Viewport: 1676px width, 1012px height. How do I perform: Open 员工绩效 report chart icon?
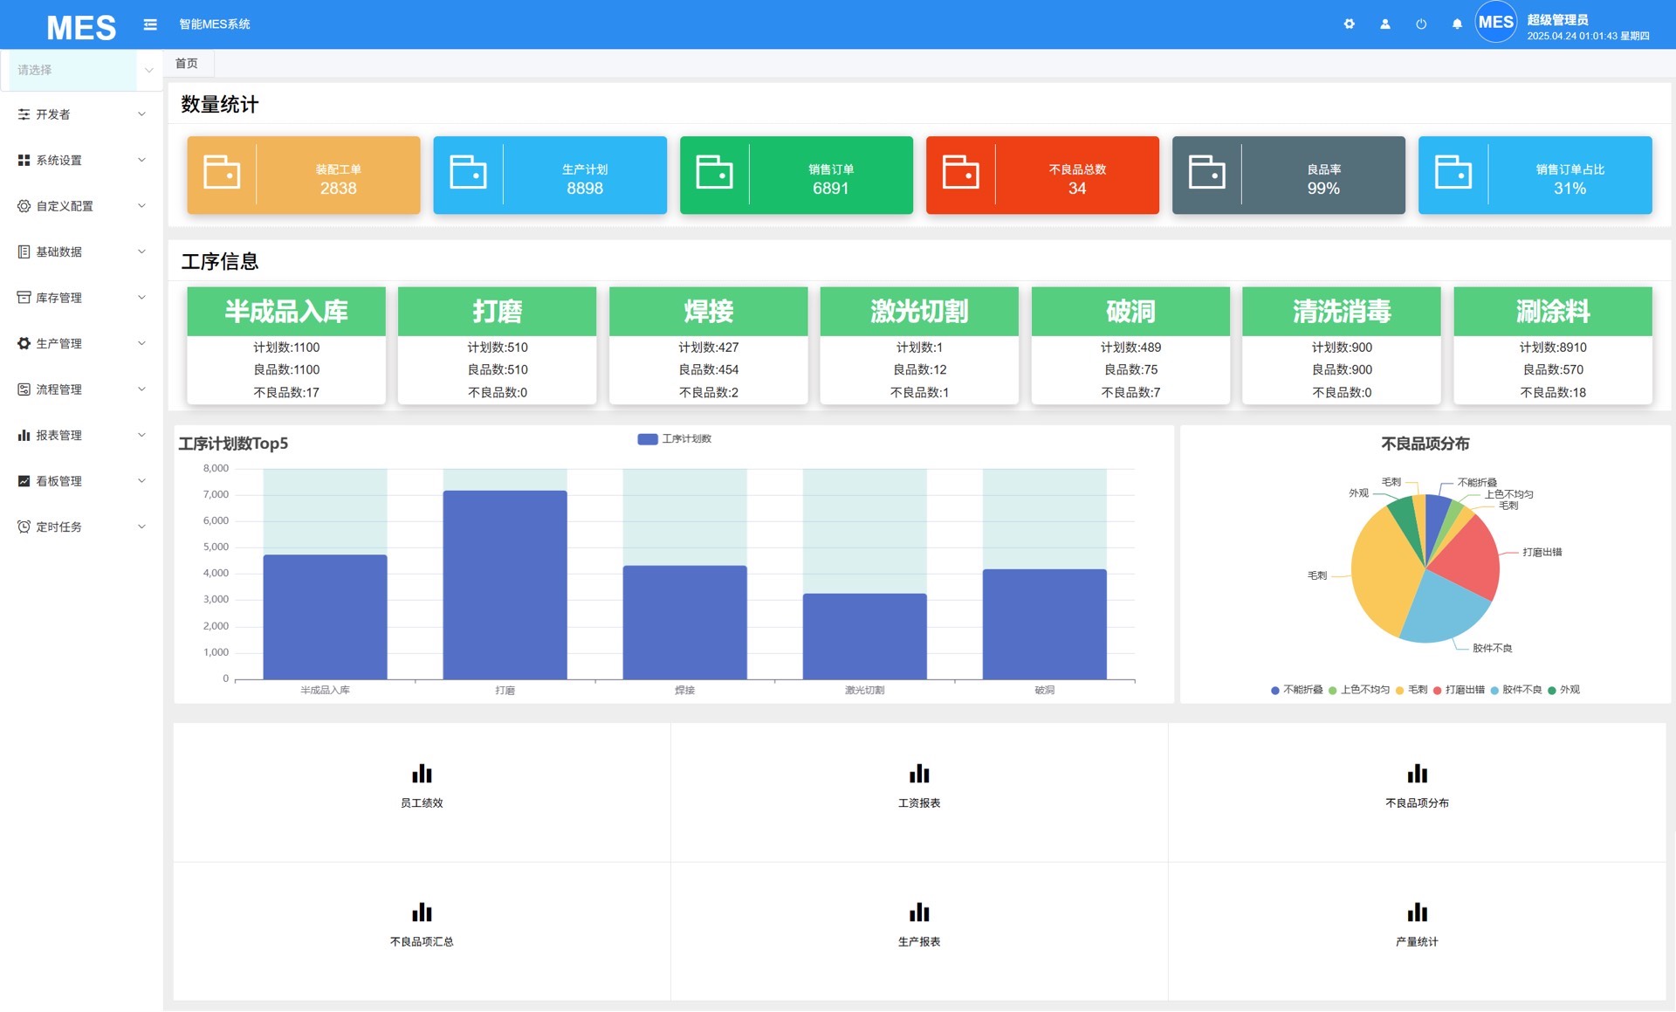click(x=422, y=774)
